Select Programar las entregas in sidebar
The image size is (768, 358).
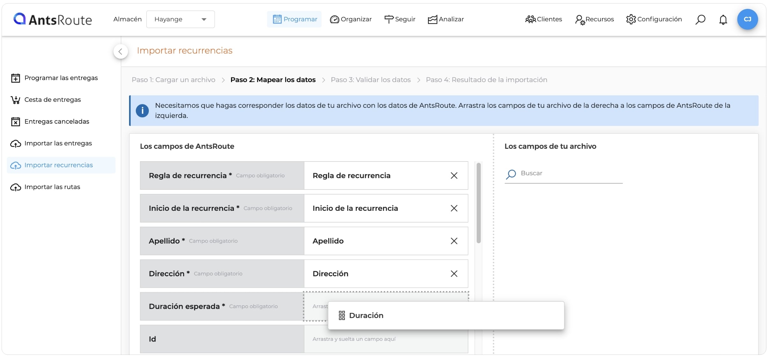click(61, 78)
